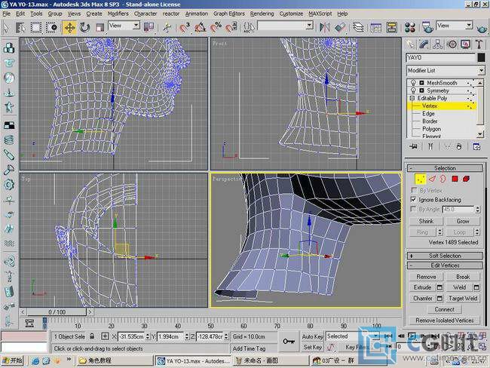Click the Align tool icon
Screen dimensions: 490x368
340,27
